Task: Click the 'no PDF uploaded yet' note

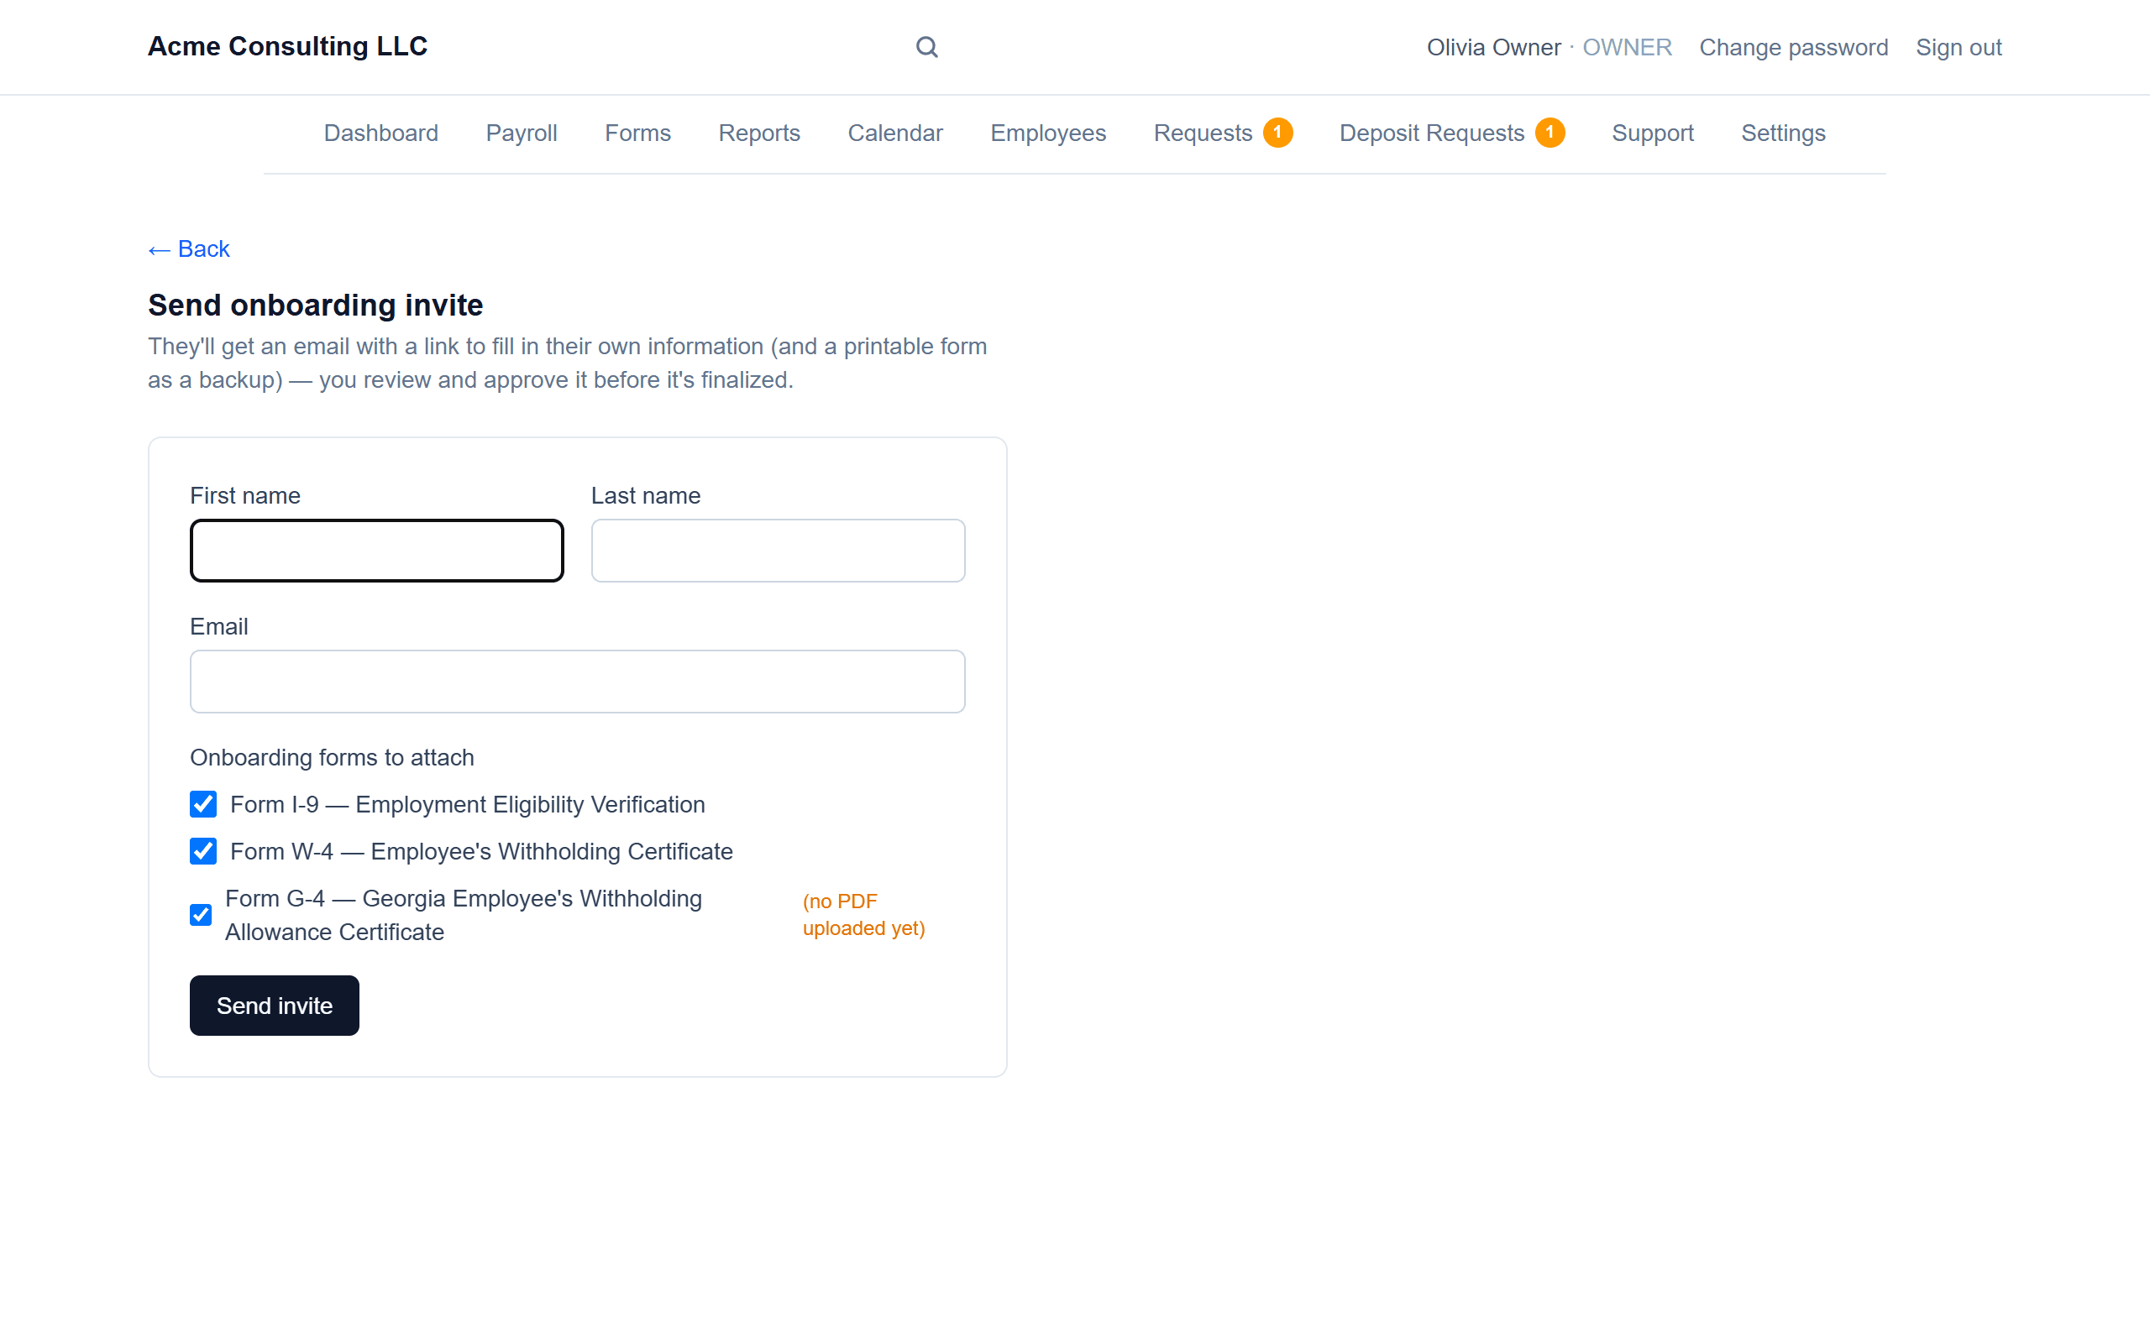Action: pos(863,915)
